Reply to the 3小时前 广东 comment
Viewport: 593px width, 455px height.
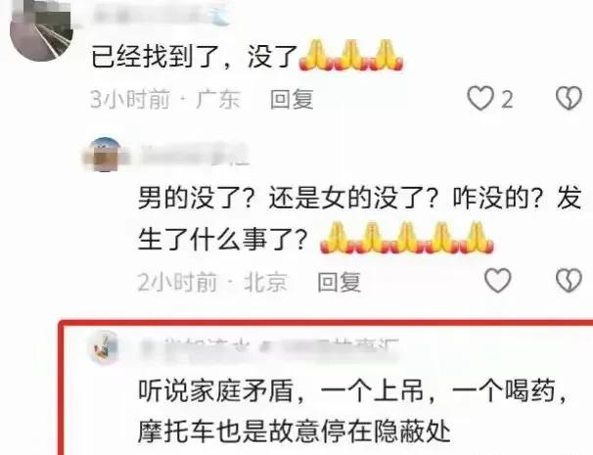pyautogui.click(x=292, y=99)
